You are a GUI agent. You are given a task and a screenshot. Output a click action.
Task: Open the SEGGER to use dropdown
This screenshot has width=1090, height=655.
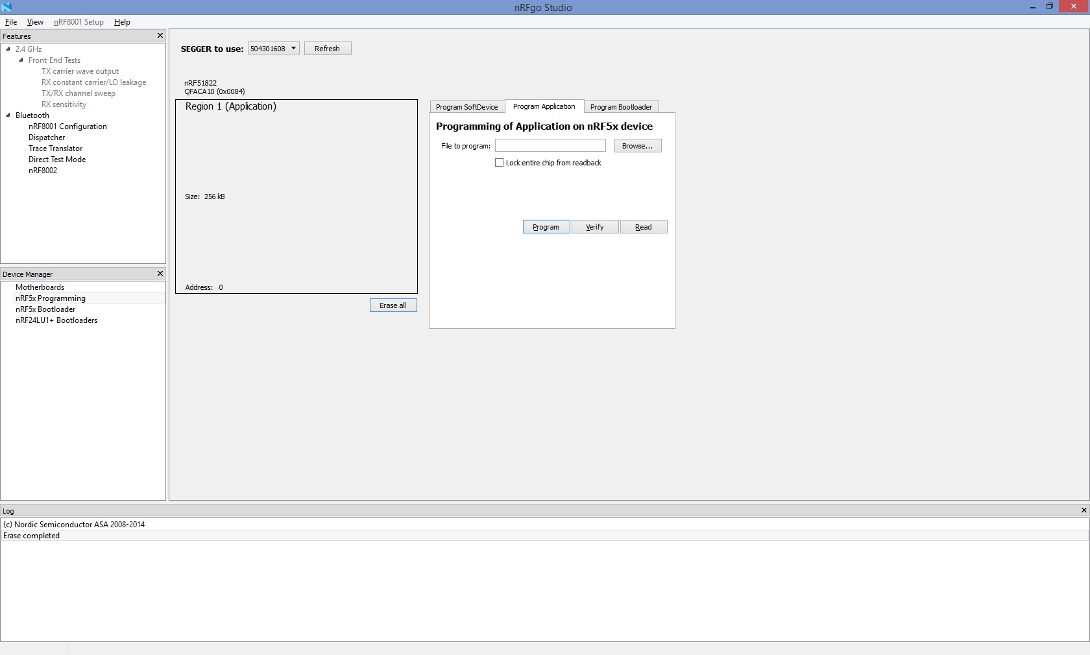[x=274, y=49]
